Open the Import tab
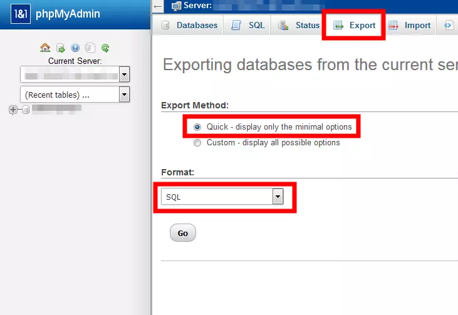Image resolution: width=458 pixels, height=315 pixels. point(410,26)
